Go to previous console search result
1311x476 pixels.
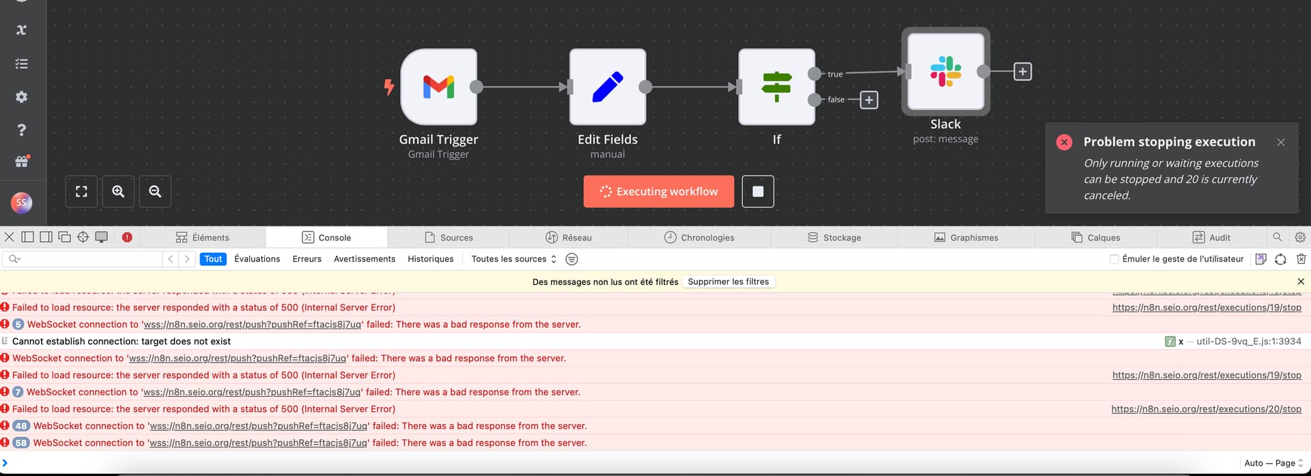point(171,259)
